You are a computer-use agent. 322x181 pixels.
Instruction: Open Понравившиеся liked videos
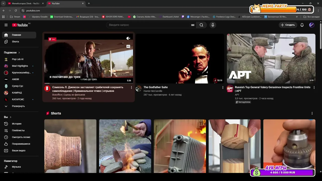point(19,144)
